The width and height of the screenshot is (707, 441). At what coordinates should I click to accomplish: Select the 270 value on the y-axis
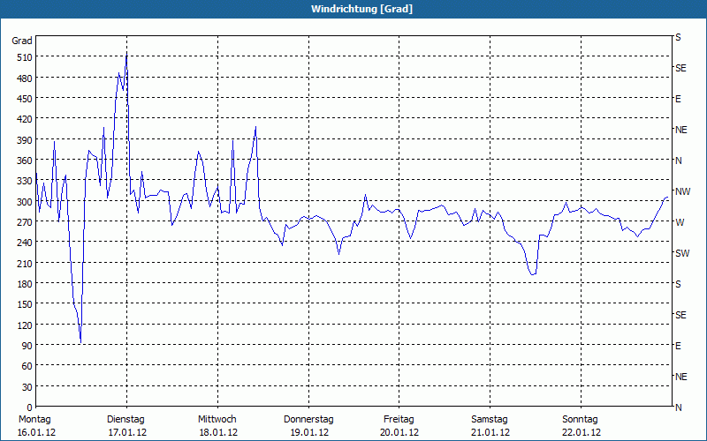tap(25, 222)
